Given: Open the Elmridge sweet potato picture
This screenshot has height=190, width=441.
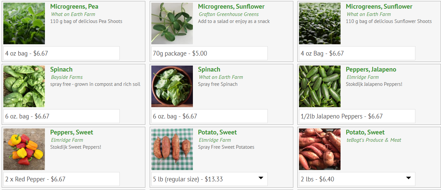Looking at the screenshot, I should [172, 149].
